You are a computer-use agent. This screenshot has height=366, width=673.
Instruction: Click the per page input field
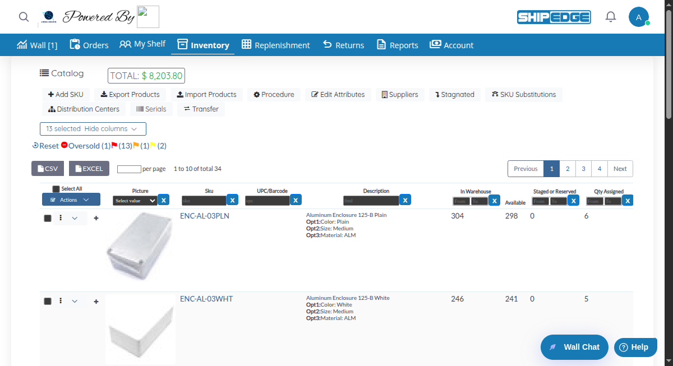coord(129,168)
